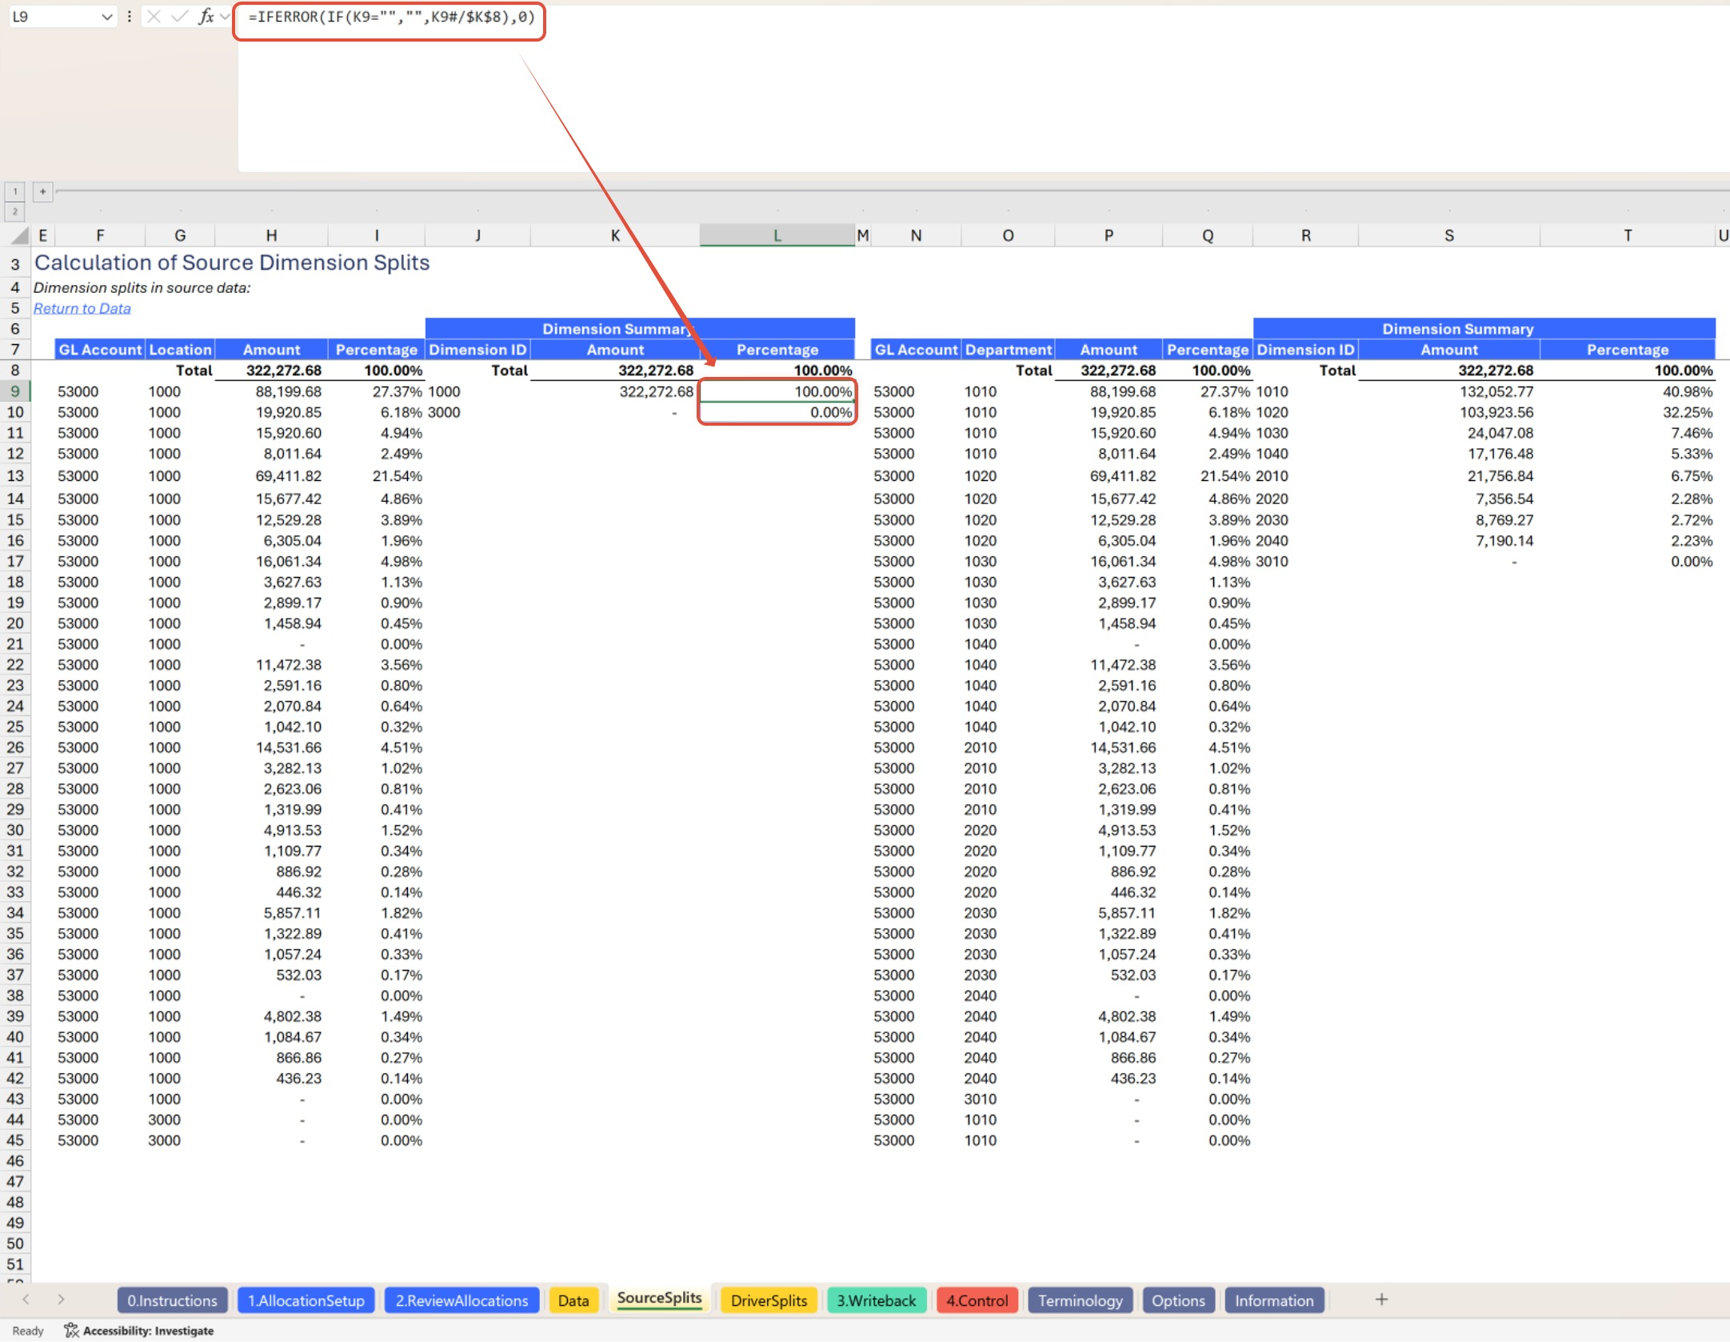Switch to the DriverSplits sheet tab
The height and width of the screenshot is (1342, 1730).
[768, 1300]
